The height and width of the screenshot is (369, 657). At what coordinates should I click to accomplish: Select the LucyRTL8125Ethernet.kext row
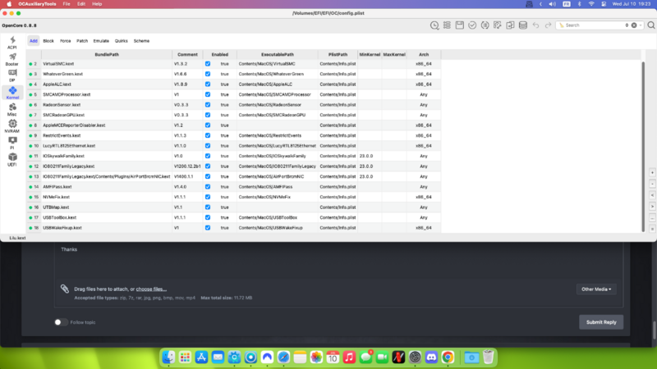coord(233,146)
